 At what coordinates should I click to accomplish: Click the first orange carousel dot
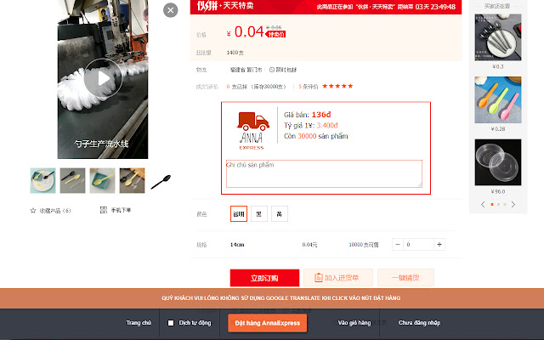[492, 204]
